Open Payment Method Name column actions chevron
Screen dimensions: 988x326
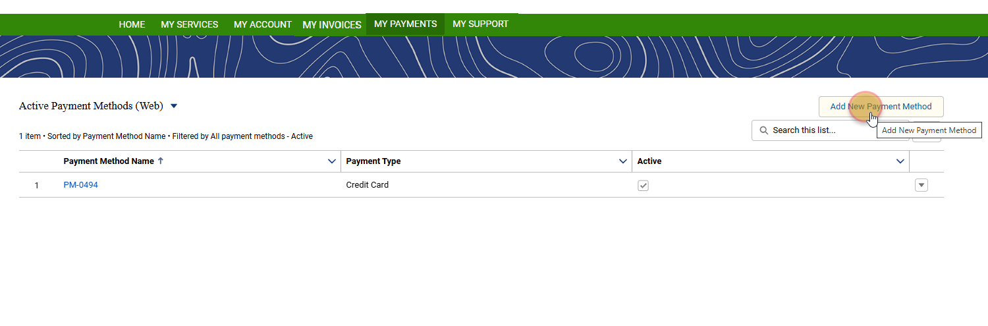click(x=332, y=161)
